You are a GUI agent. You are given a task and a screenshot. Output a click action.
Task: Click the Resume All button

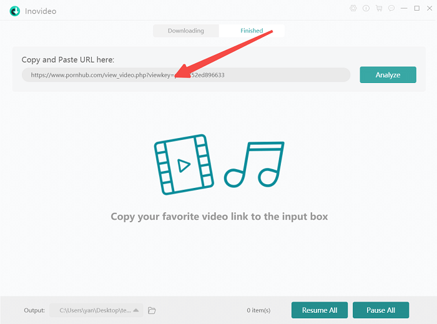(320, 310)
